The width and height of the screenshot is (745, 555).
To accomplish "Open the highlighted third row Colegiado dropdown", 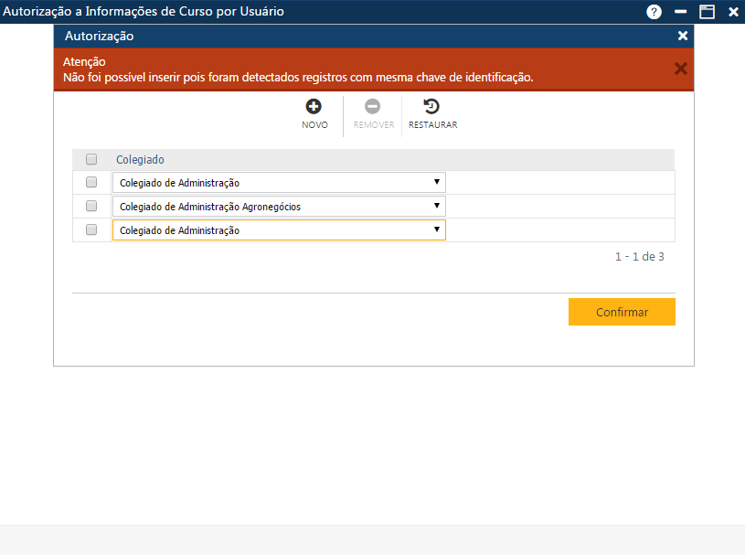I will [x=279, y=229].
